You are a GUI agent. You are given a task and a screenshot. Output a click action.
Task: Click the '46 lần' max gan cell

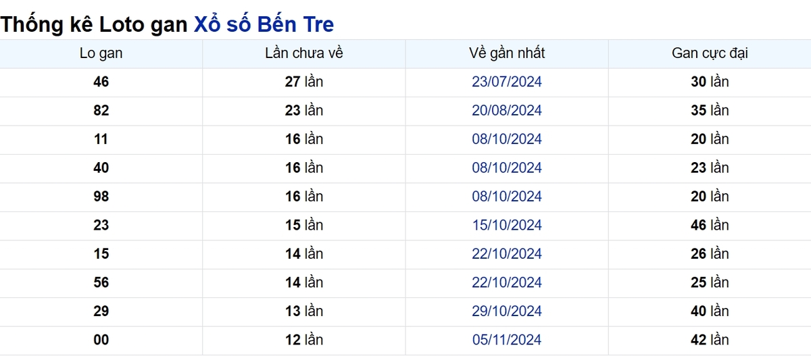[710, 226]
